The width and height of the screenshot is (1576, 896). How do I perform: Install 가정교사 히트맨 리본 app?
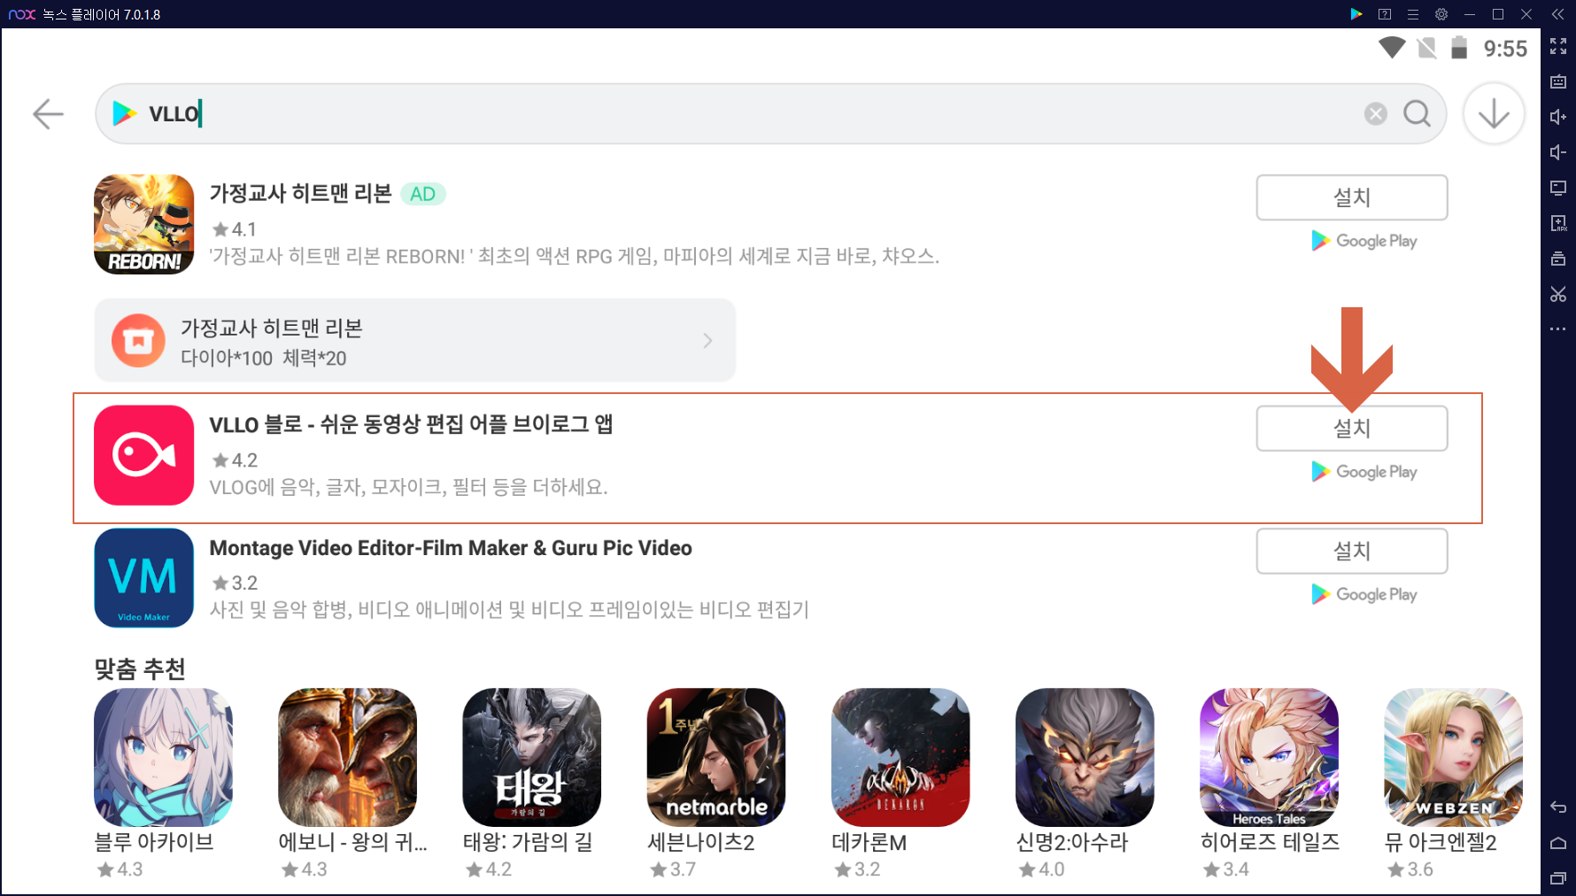coord(1351,197)
